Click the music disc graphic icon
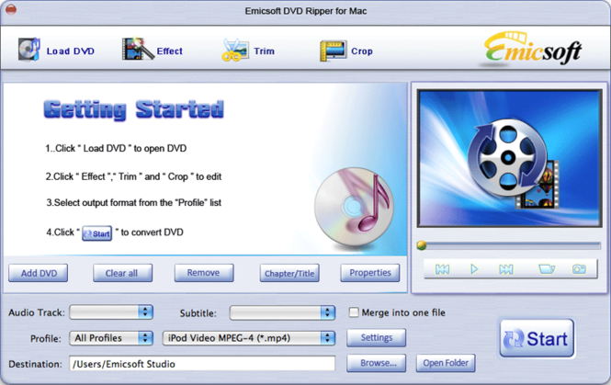611x385 pixels. click(354, 207)
